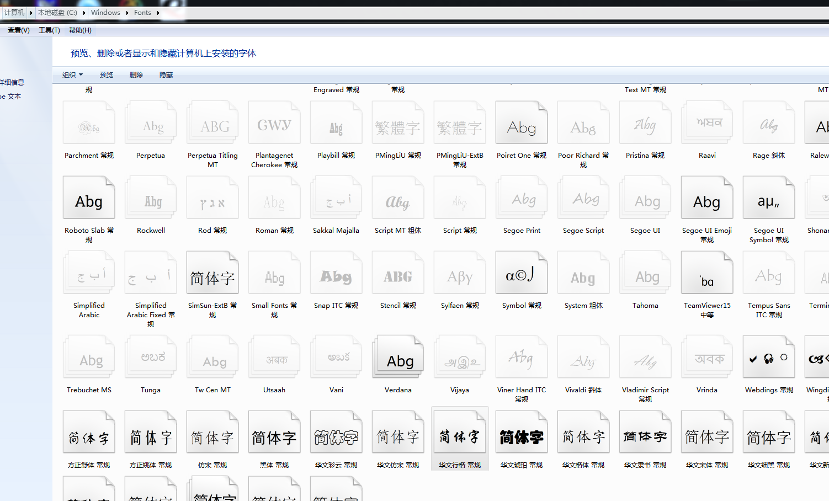
Task: Select the Vladimir Script font icon
Action: [x=645, y=357]
